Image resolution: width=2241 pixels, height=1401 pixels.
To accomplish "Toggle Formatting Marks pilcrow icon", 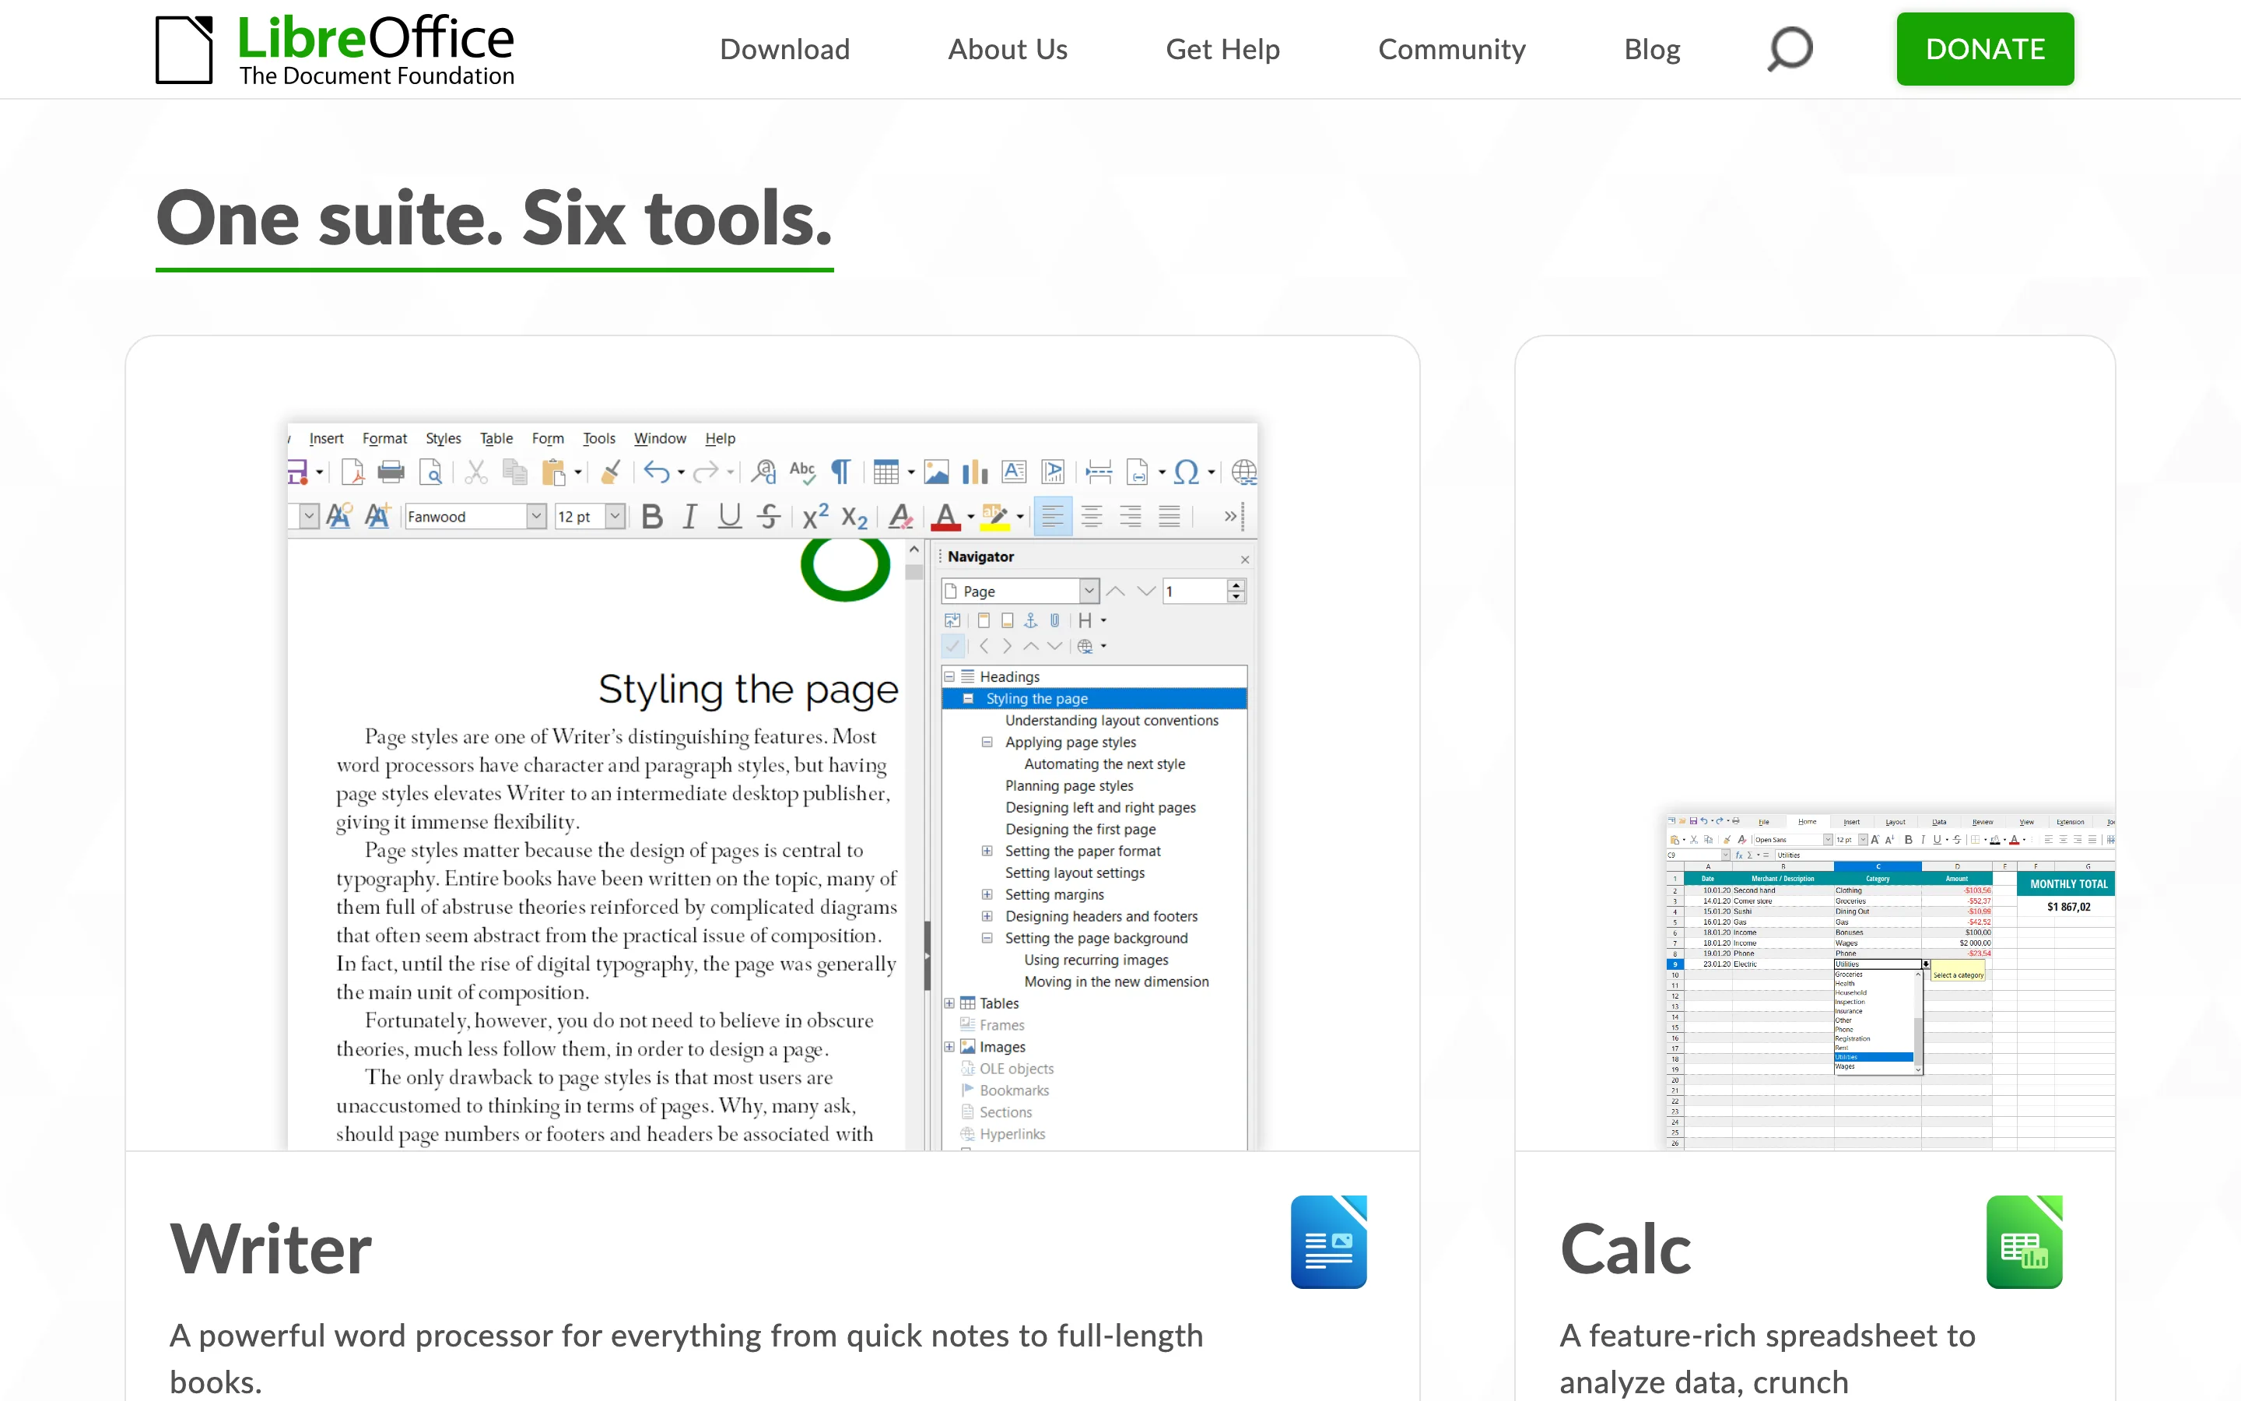I will (x=841, y=472).
